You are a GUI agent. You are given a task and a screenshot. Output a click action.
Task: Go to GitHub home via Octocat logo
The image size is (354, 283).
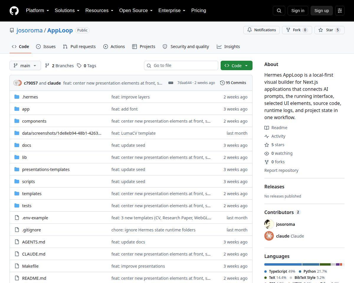click(x=14, y=11)
